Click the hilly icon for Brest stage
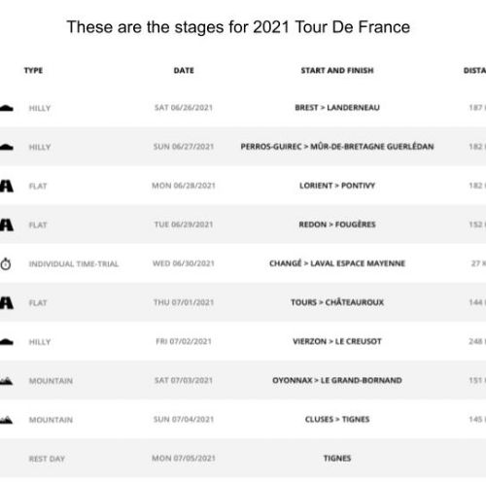 [x=7, y=108]
